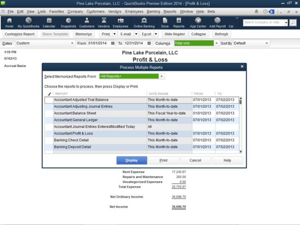This screenshot has height=225, width=300.
Task: Open the App Center icon
Action: pyautogui.click(x=198, y=22)
